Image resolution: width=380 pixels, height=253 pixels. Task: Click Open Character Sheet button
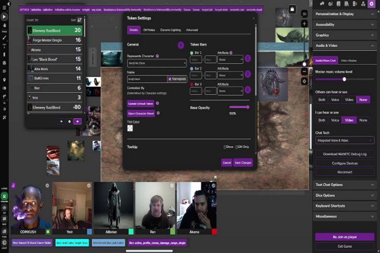point(141,114)
